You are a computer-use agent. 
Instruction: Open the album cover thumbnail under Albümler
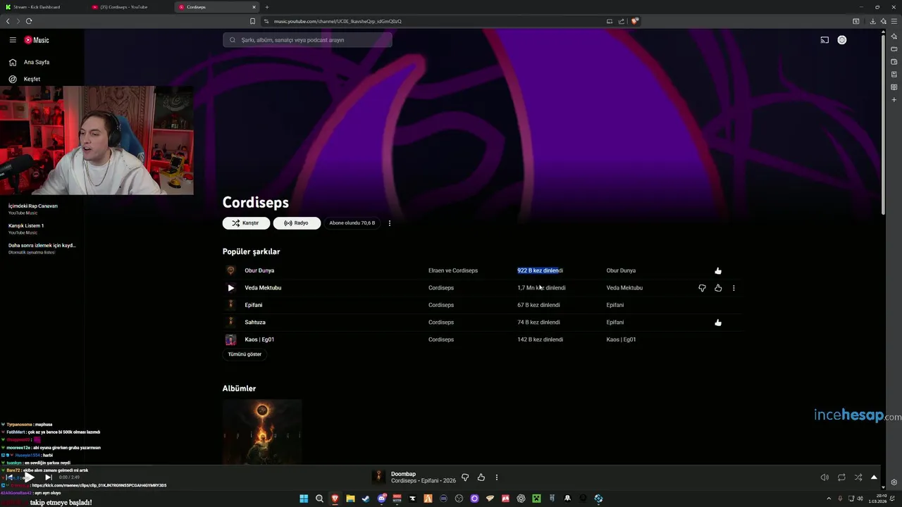tap(262, 432)
